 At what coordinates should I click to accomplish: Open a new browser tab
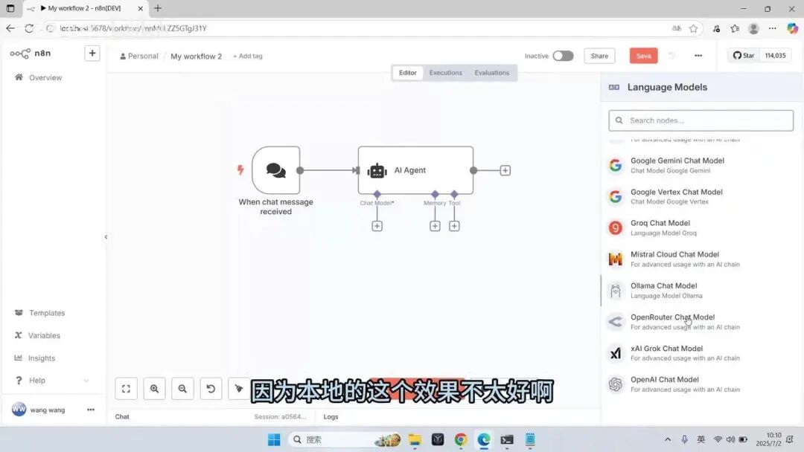(x=158, y=8)
